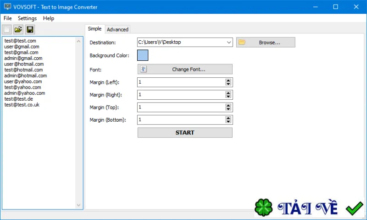Click the line test@test.com
The height and width of the screenshot is (220, 367).
coord(20,41)
